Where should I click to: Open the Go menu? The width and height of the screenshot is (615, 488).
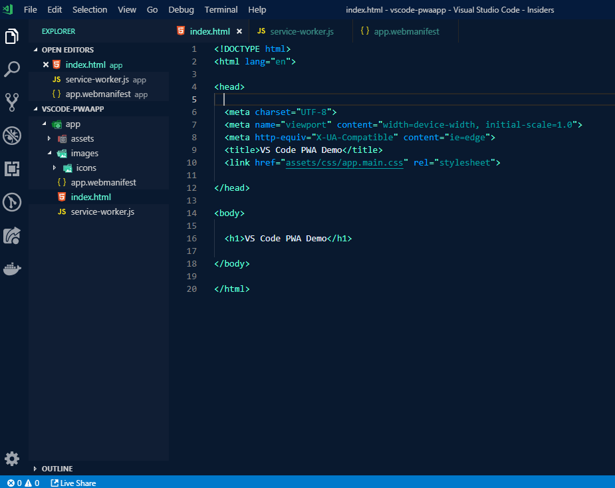(x=152, y=10)
